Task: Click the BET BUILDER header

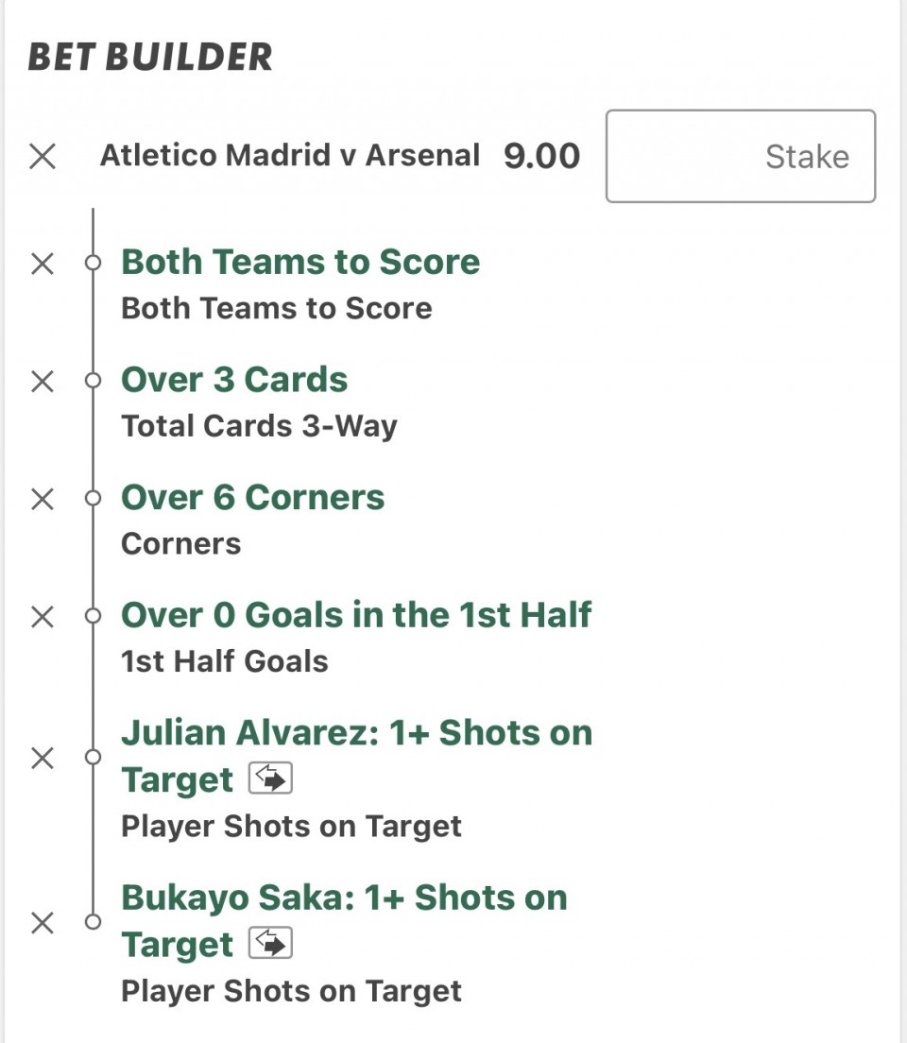Action: pyautogui.click(x=150, y=58)
